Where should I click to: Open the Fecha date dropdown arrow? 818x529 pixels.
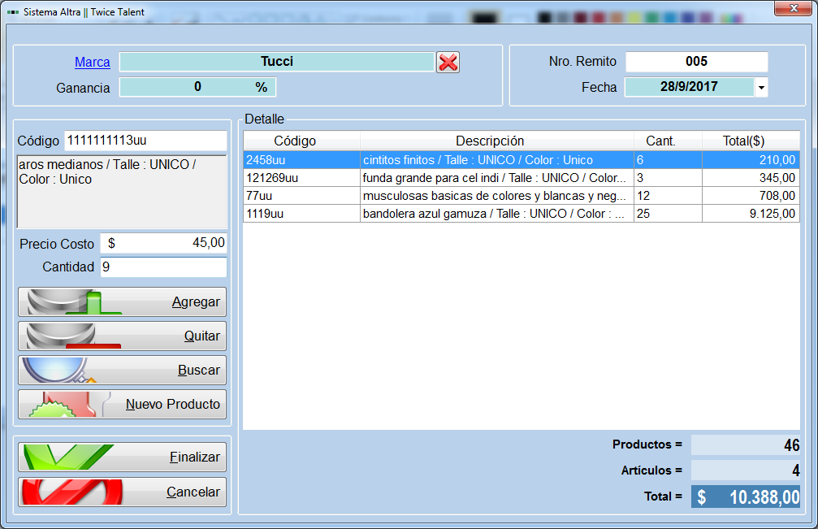tap(762, 87)
